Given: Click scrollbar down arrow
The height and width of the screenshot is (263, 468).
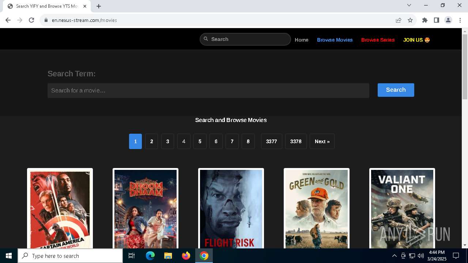Looking at the screenshot, I should pos(465,245).
